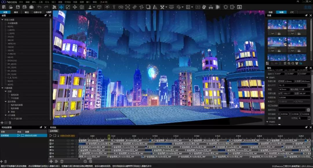The height and width of the screenshot is (168, 313).
Task: Toggle the eye icon for layer 层15
Action: [72, 150]
